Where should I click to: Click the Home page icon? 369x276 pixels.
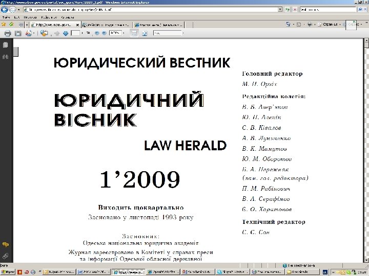pyautogui.click(x=288, y=25)
